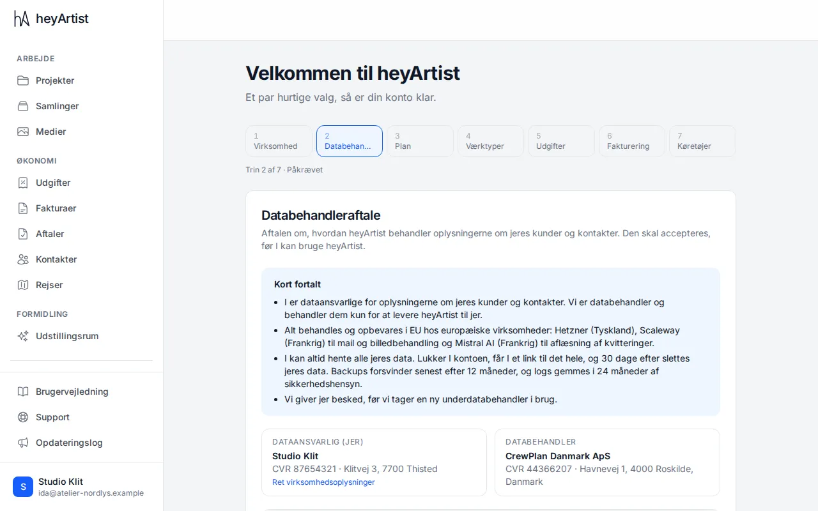This screenshot has width=818, height=511.
Task: Switch to step 6 Fakturering
Action: [x=632, y=141]
